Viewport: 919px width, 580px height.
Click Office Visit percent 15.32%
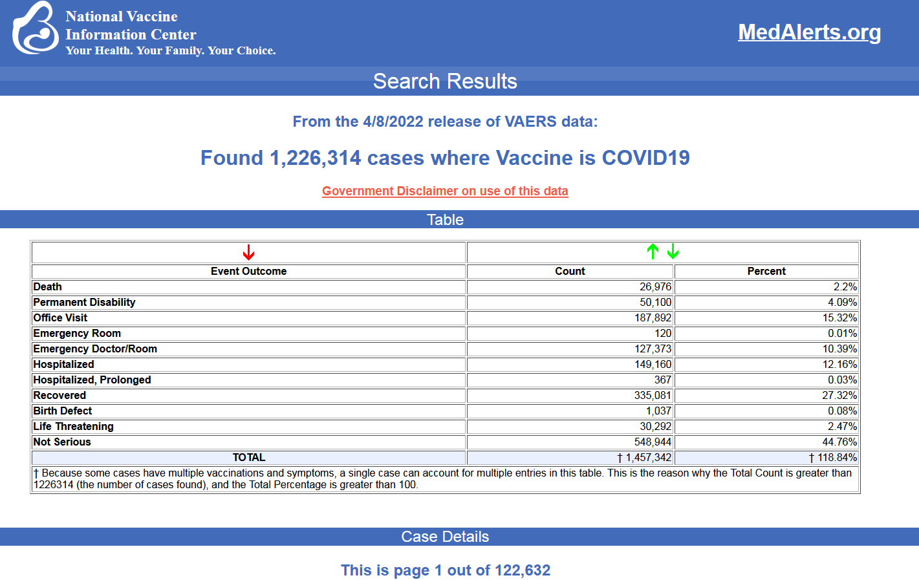pos(839,317)
